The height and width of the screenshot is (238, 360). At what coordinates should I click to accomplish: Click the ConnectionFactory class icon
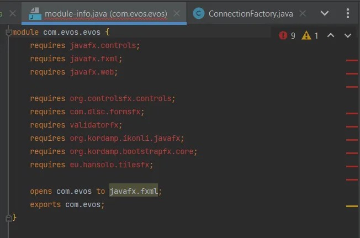(199, 13)
